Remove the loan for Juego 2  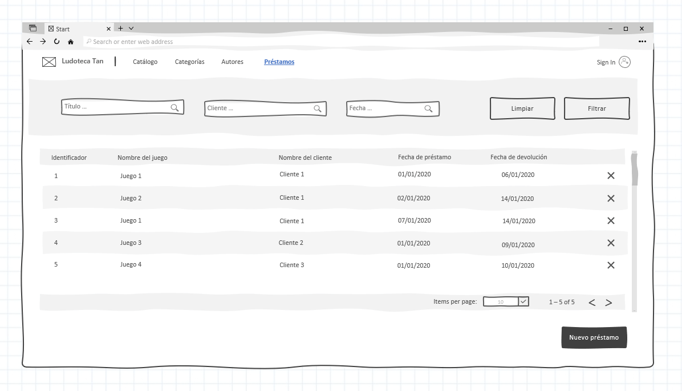click(611, 199)
